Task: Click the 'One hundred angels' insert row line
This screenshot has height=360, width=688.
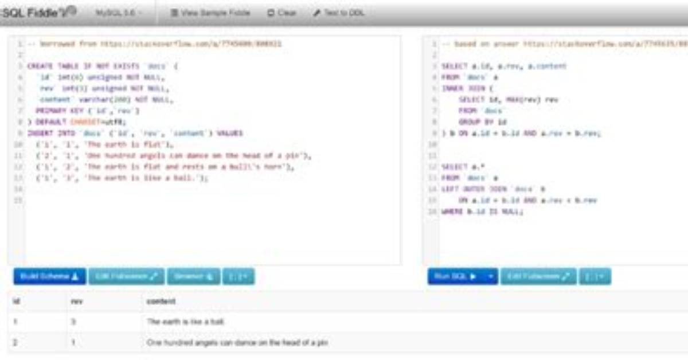Action: (173, 155)
